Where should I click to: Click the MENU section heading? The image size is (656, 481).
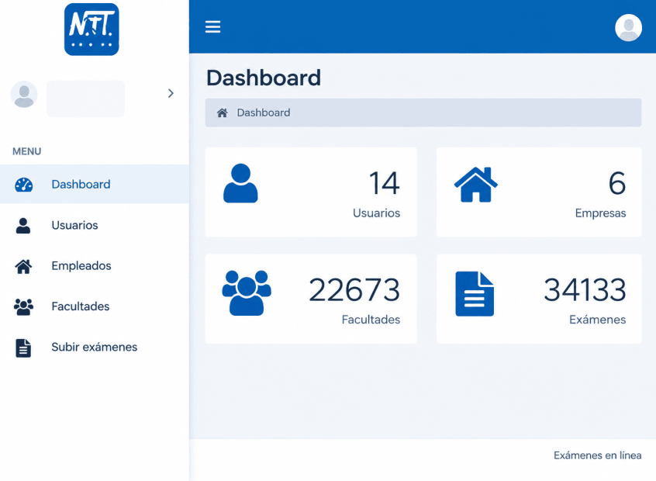pos(27,151)
